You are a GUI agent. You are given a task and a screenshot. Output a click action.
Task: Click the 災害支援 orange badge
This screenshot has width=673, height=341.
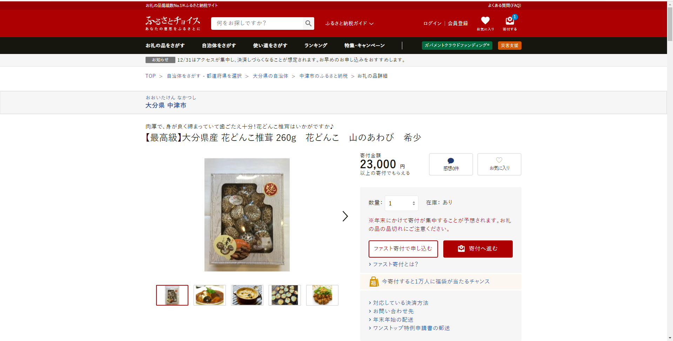510,46
